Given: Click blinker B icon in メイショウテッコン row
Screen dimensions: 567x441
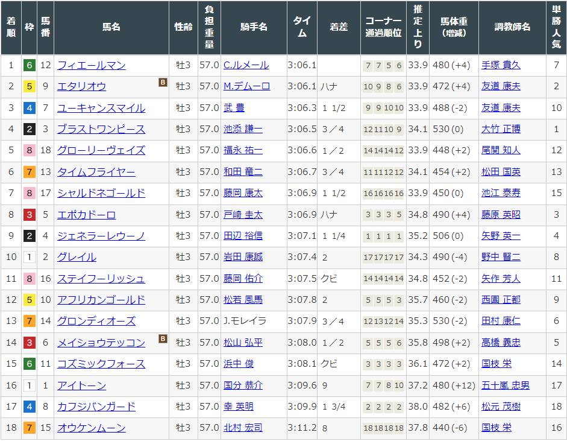Looking at the screenshot, I should pyautogui.click(x=163, y=339).
